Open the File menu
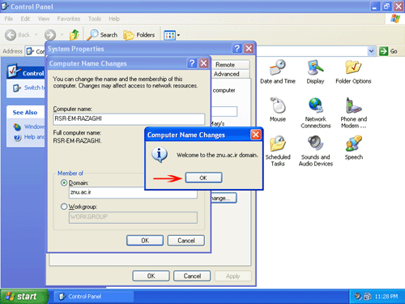The image size is (405, 304). (9, 19)
